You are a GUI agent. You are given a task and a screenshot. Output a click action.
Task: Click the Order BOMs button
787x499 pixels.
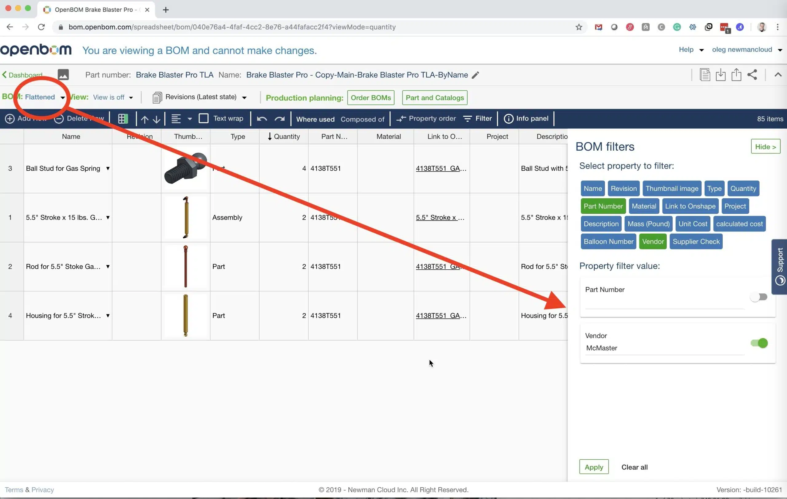point(371,98)
